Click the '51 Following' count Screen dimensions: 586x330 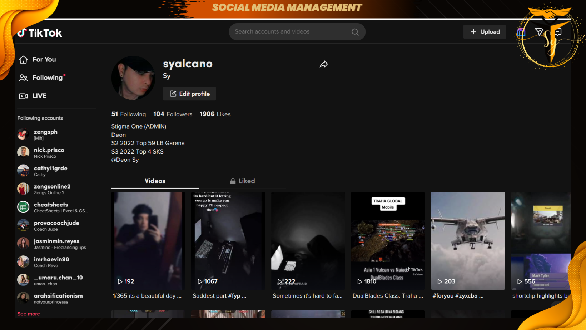pos(129,114)
